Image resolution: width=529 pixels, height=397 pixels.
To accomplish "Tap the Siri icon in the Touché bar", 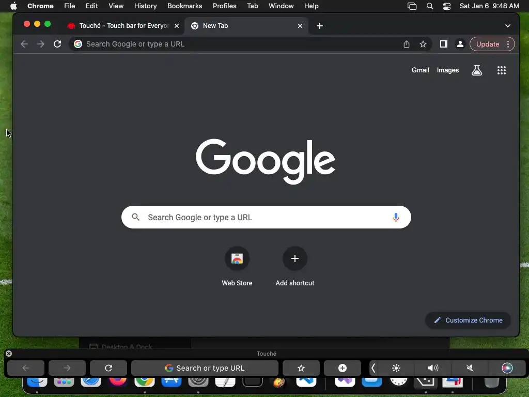I will click(507, 368).
